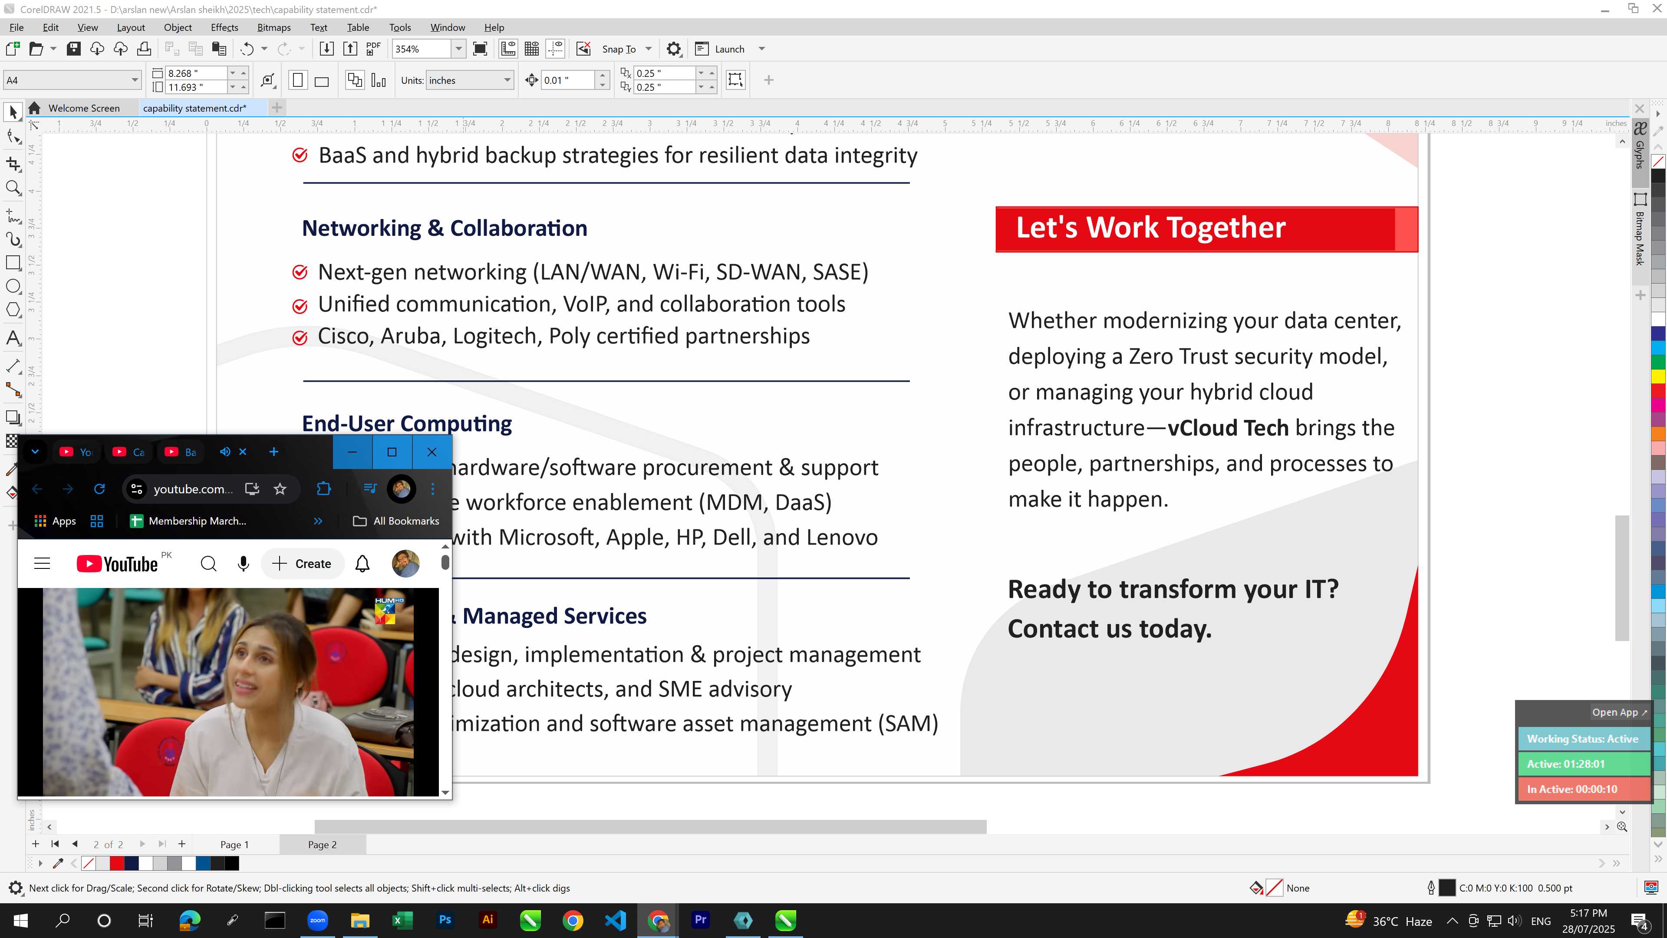
Task: Go to YouTube home logo
Action: [117, 564]
